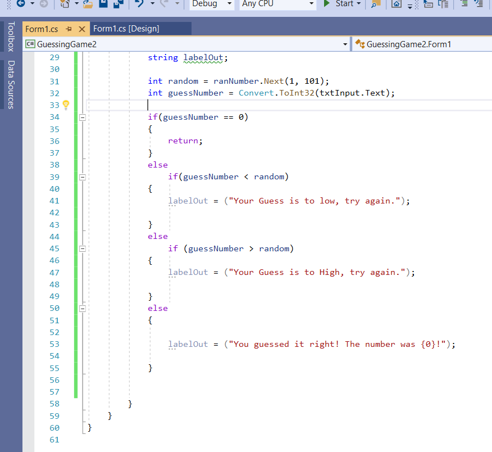Click the else keyword on line 44
This screenshot has height=452, width=492.
tap(158, 237)
